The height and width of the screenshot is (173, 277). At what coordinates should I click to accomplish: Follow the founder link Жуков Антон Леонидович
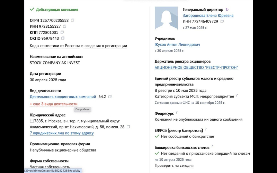(x=177, y=45)
